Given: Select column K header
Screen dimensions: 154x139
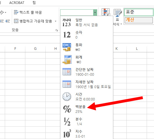Looking at the screenshot, I should (x=117, y=49).
